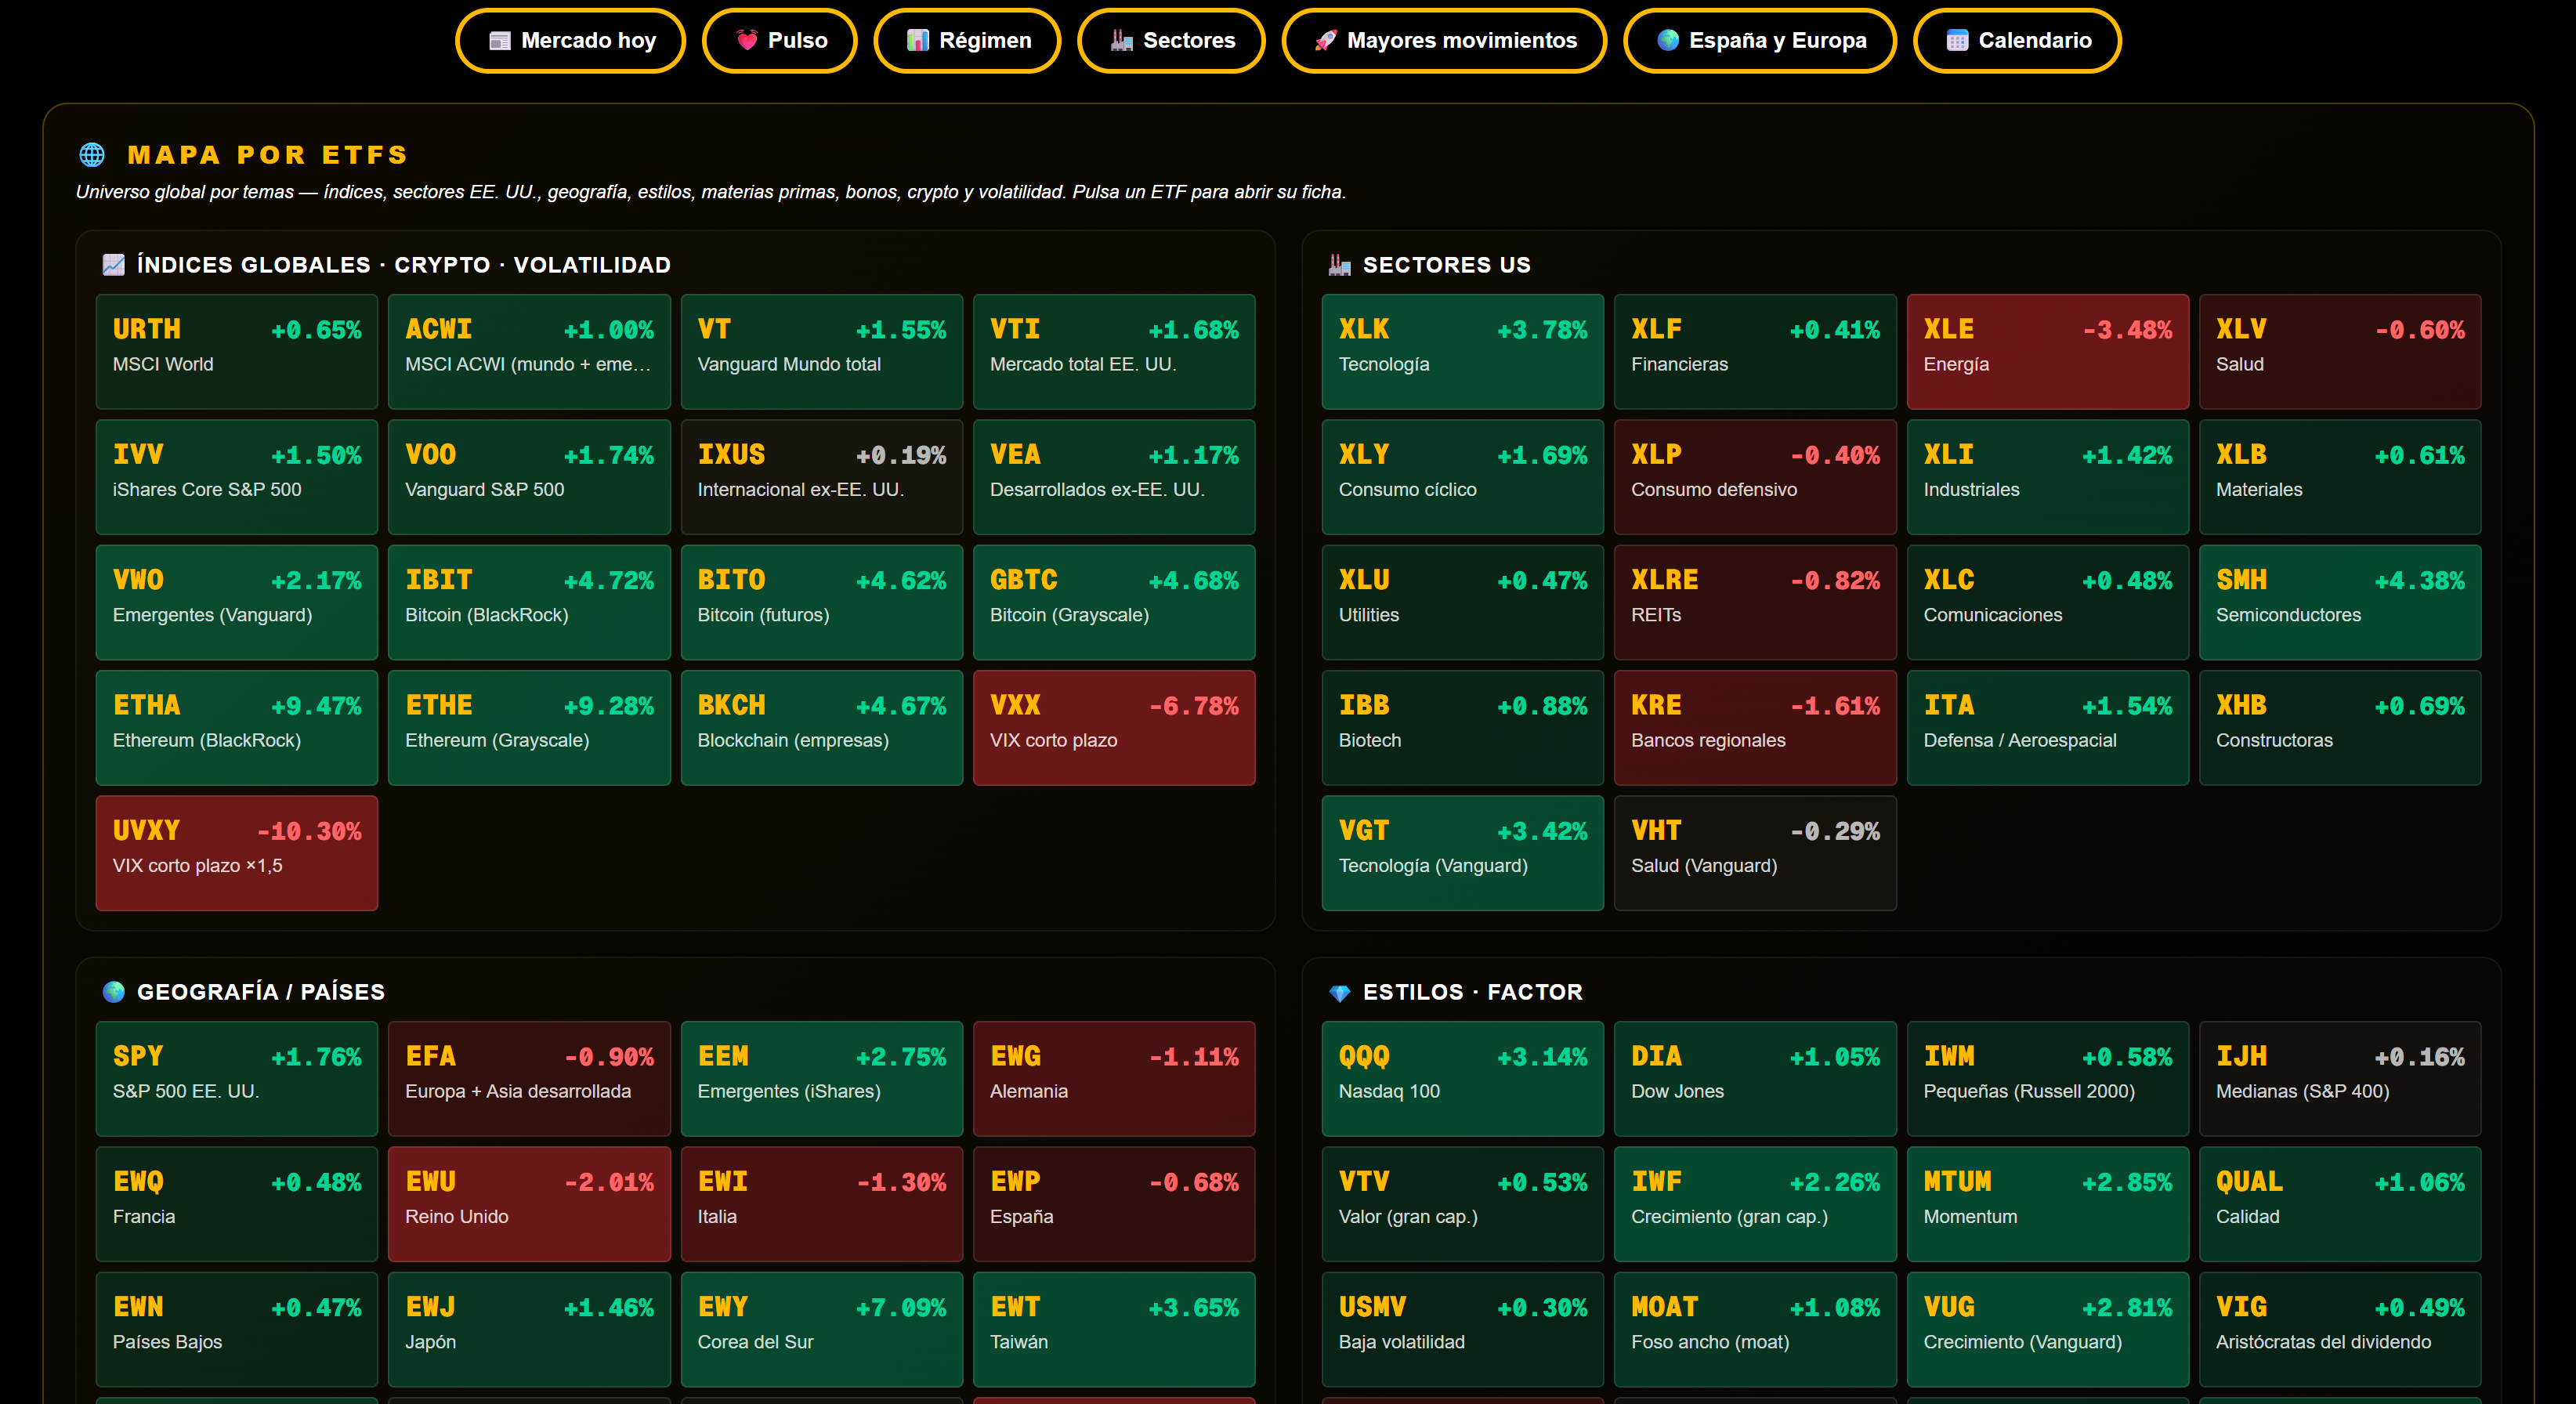Open the QUAL Calidad card
Screen dimensions: 2576x1404
click(2340, 1204)
